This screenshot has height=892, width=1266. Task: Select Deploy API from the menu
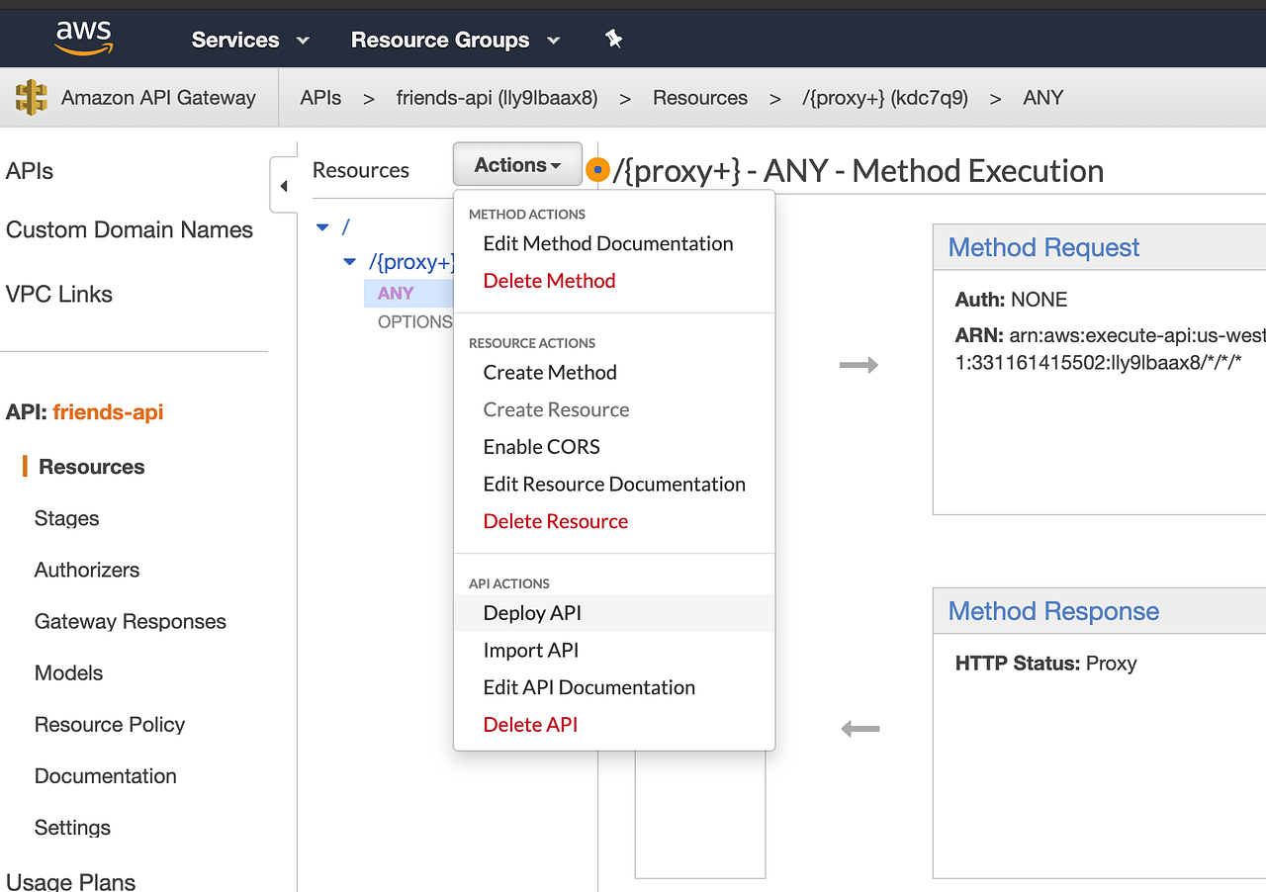(x=532, y=612)
